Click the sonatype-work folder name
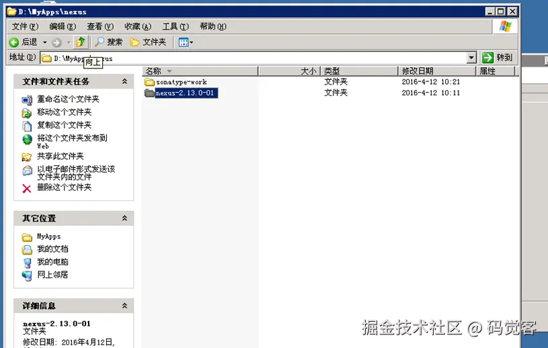Viewport: 548px width, 348px height. pyautogui.click(x=182, y=82)
